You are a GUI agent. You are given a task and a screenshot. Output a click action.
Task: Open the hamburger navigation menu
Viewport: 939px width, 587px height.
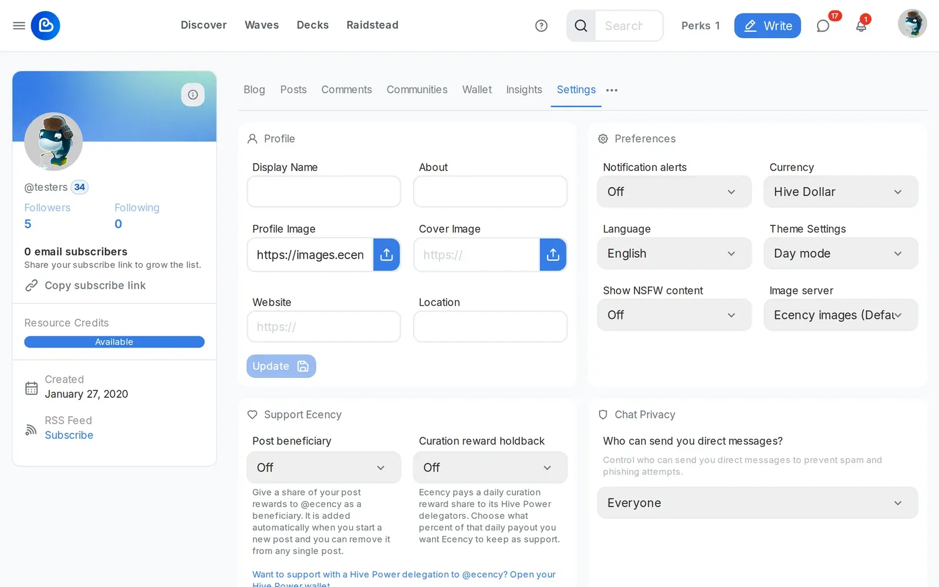point(19,26)
